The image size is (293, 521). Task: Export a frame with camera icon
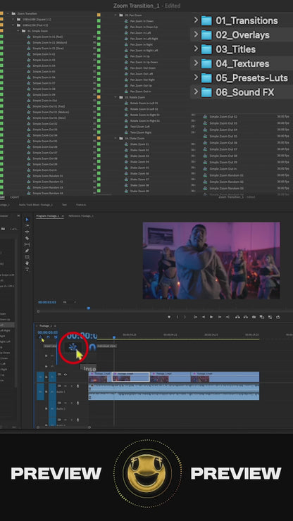[x=254, y=317]
